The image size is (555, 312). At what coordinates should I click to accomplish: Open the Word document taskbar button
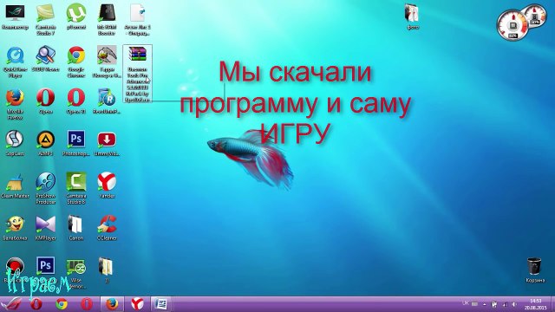coord(162,304)
